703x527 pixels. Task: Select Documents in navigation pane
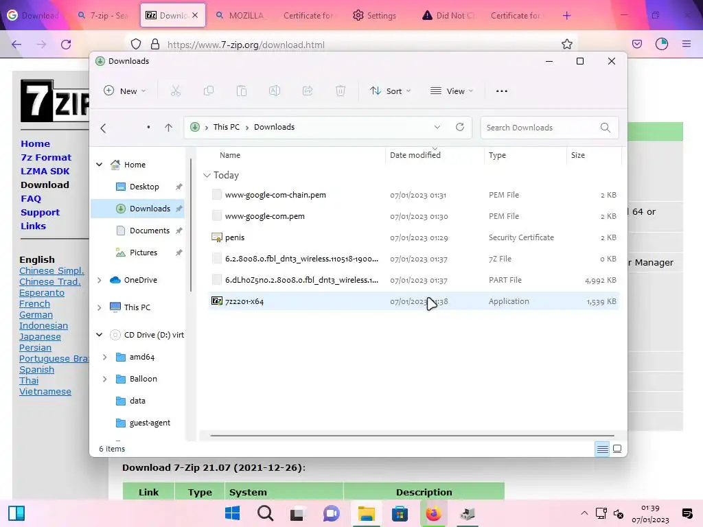click(137, 231)
